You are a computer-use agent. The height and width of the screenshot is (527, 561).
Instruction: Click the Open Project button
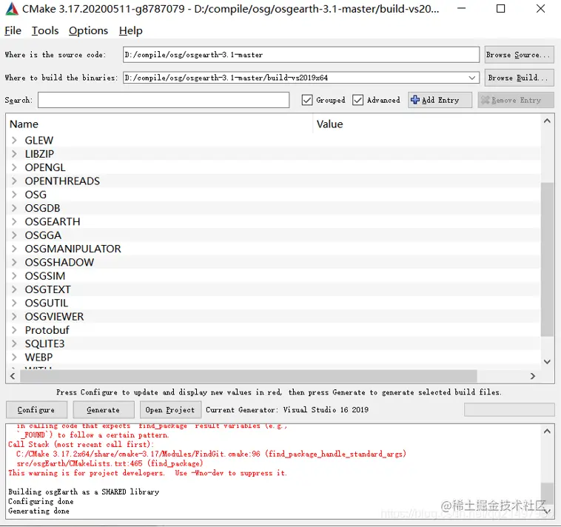pos(170,410)
